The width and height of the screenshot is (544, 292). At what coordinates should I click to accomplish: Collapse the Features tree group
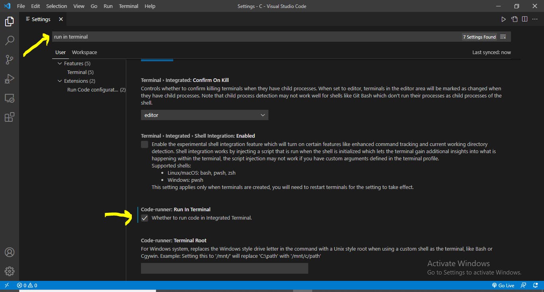tap(60, 64)
